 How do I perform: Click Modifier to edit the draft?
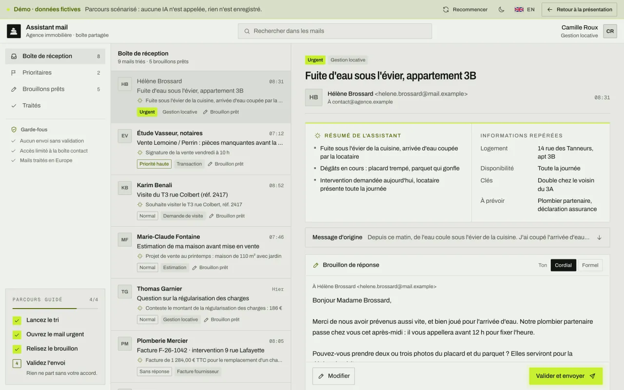pos(333,376)
